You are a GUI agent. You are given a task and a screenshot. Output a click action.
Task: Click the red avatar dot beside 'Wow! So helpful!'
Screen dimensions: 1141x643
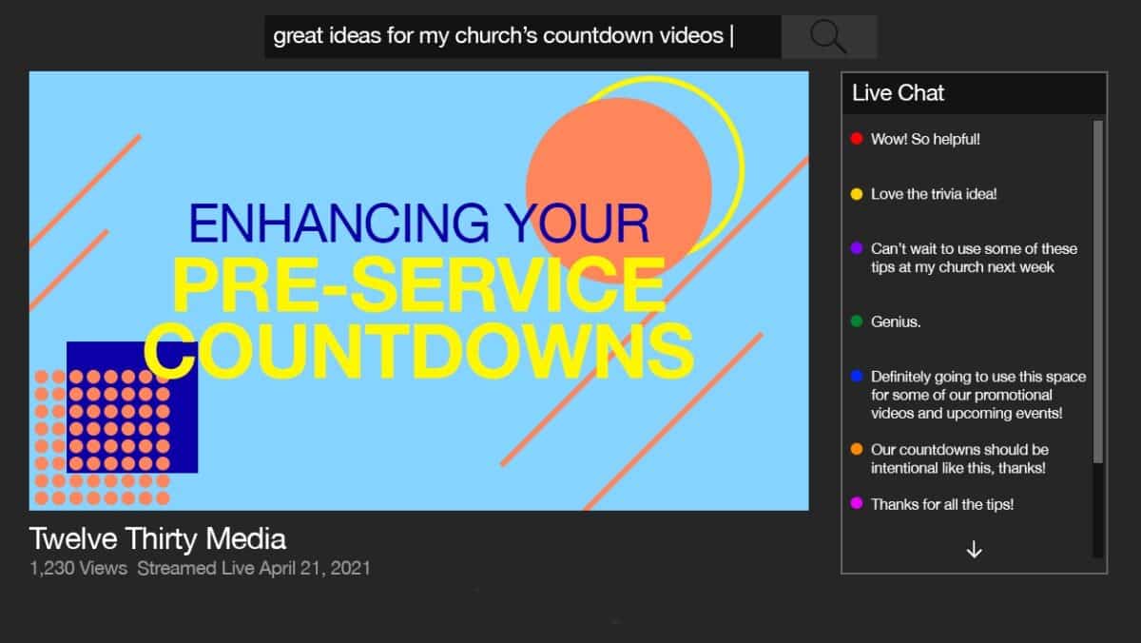(857, 139)
